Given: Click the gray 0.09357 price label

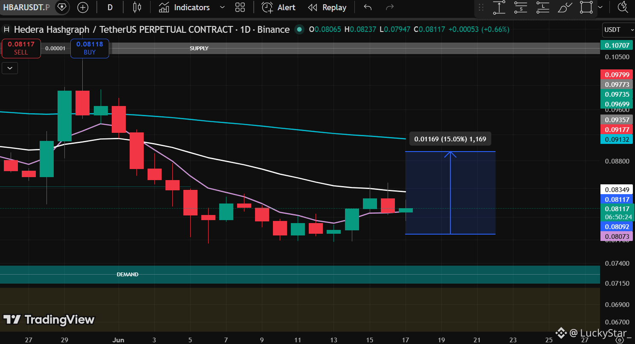Looking at the screenshot, I should (617, 119).
